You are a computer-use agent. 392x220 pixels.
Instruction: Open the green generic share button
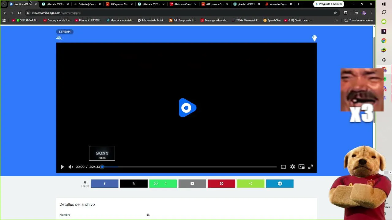251,184
